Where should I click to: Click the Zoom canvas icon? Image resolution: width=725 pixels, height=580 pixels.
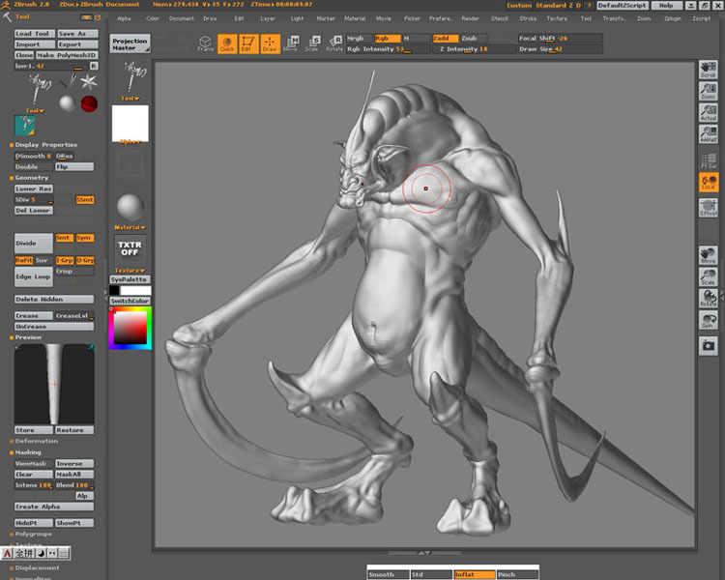point(708,91)
